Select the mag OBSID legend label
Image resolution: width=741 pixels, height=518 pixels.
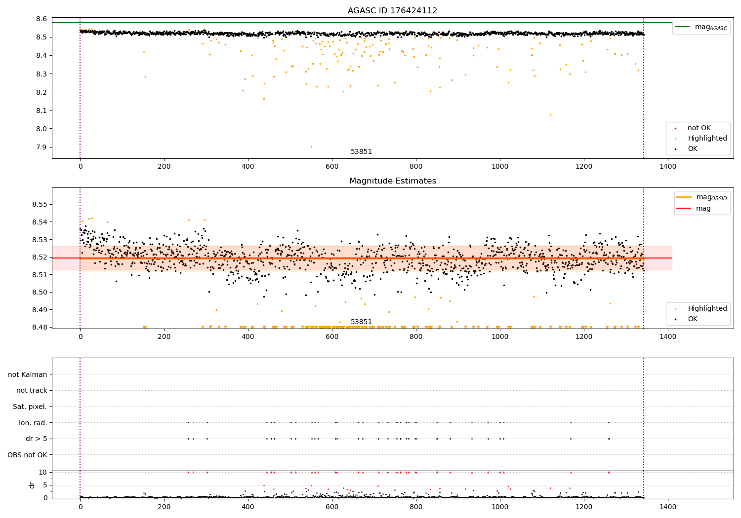pos(711,197)
